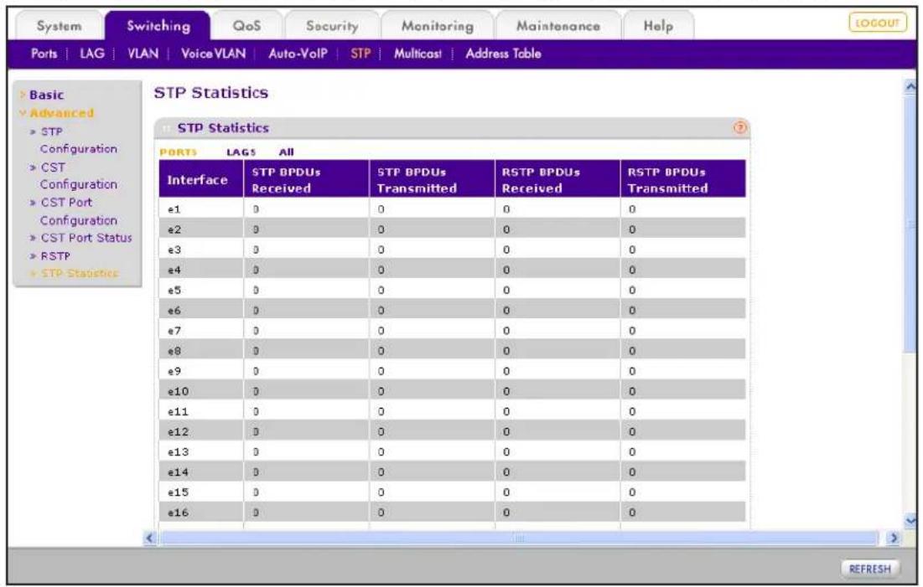Select interface row e3

click(x=452, y=250)
